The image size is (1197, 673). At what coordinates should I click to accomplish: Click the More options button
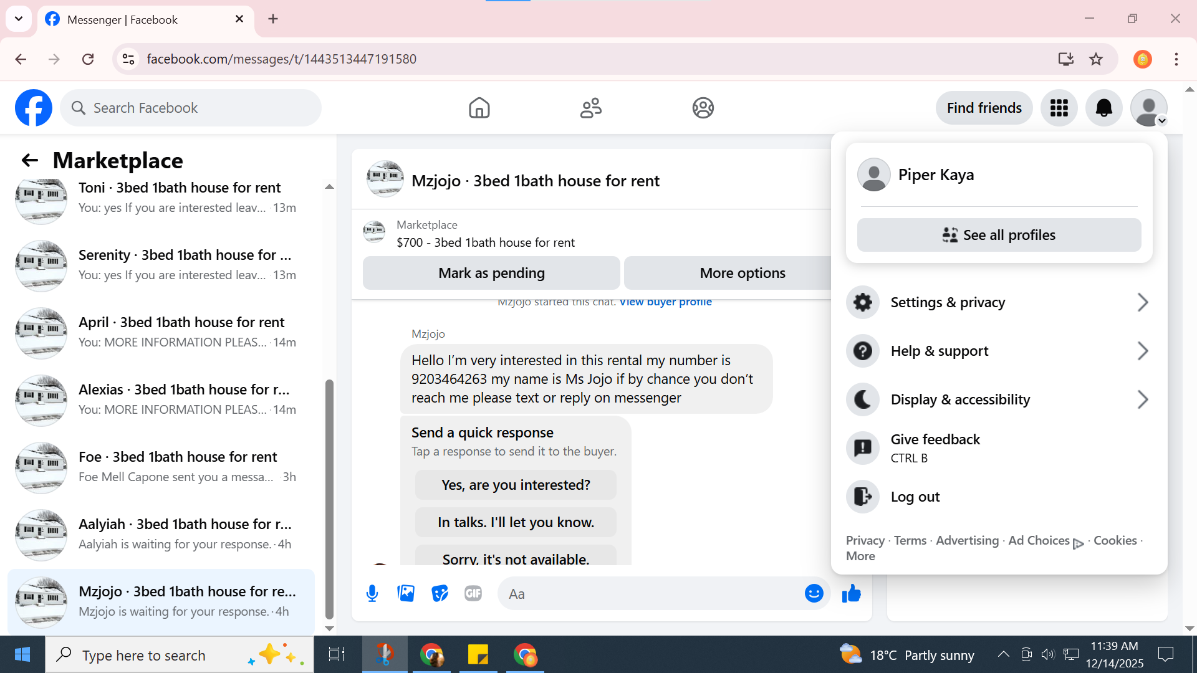[x=742, y=273]
